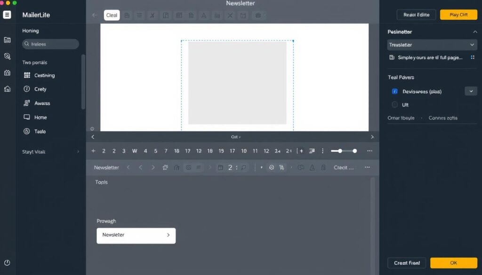Click the delete X icon in the top toolbar
482x275 pixels.
tap(230, 15)
